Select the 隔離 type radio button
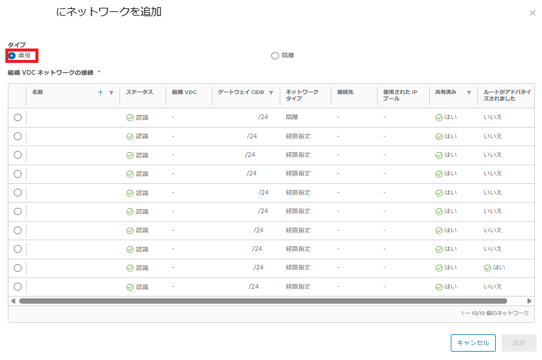Image resolution: width=542 pixels, height=360 pixels. tap(275, 56)
